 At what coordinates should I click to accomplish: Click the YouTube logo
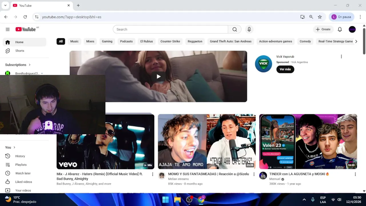[25, 29]
